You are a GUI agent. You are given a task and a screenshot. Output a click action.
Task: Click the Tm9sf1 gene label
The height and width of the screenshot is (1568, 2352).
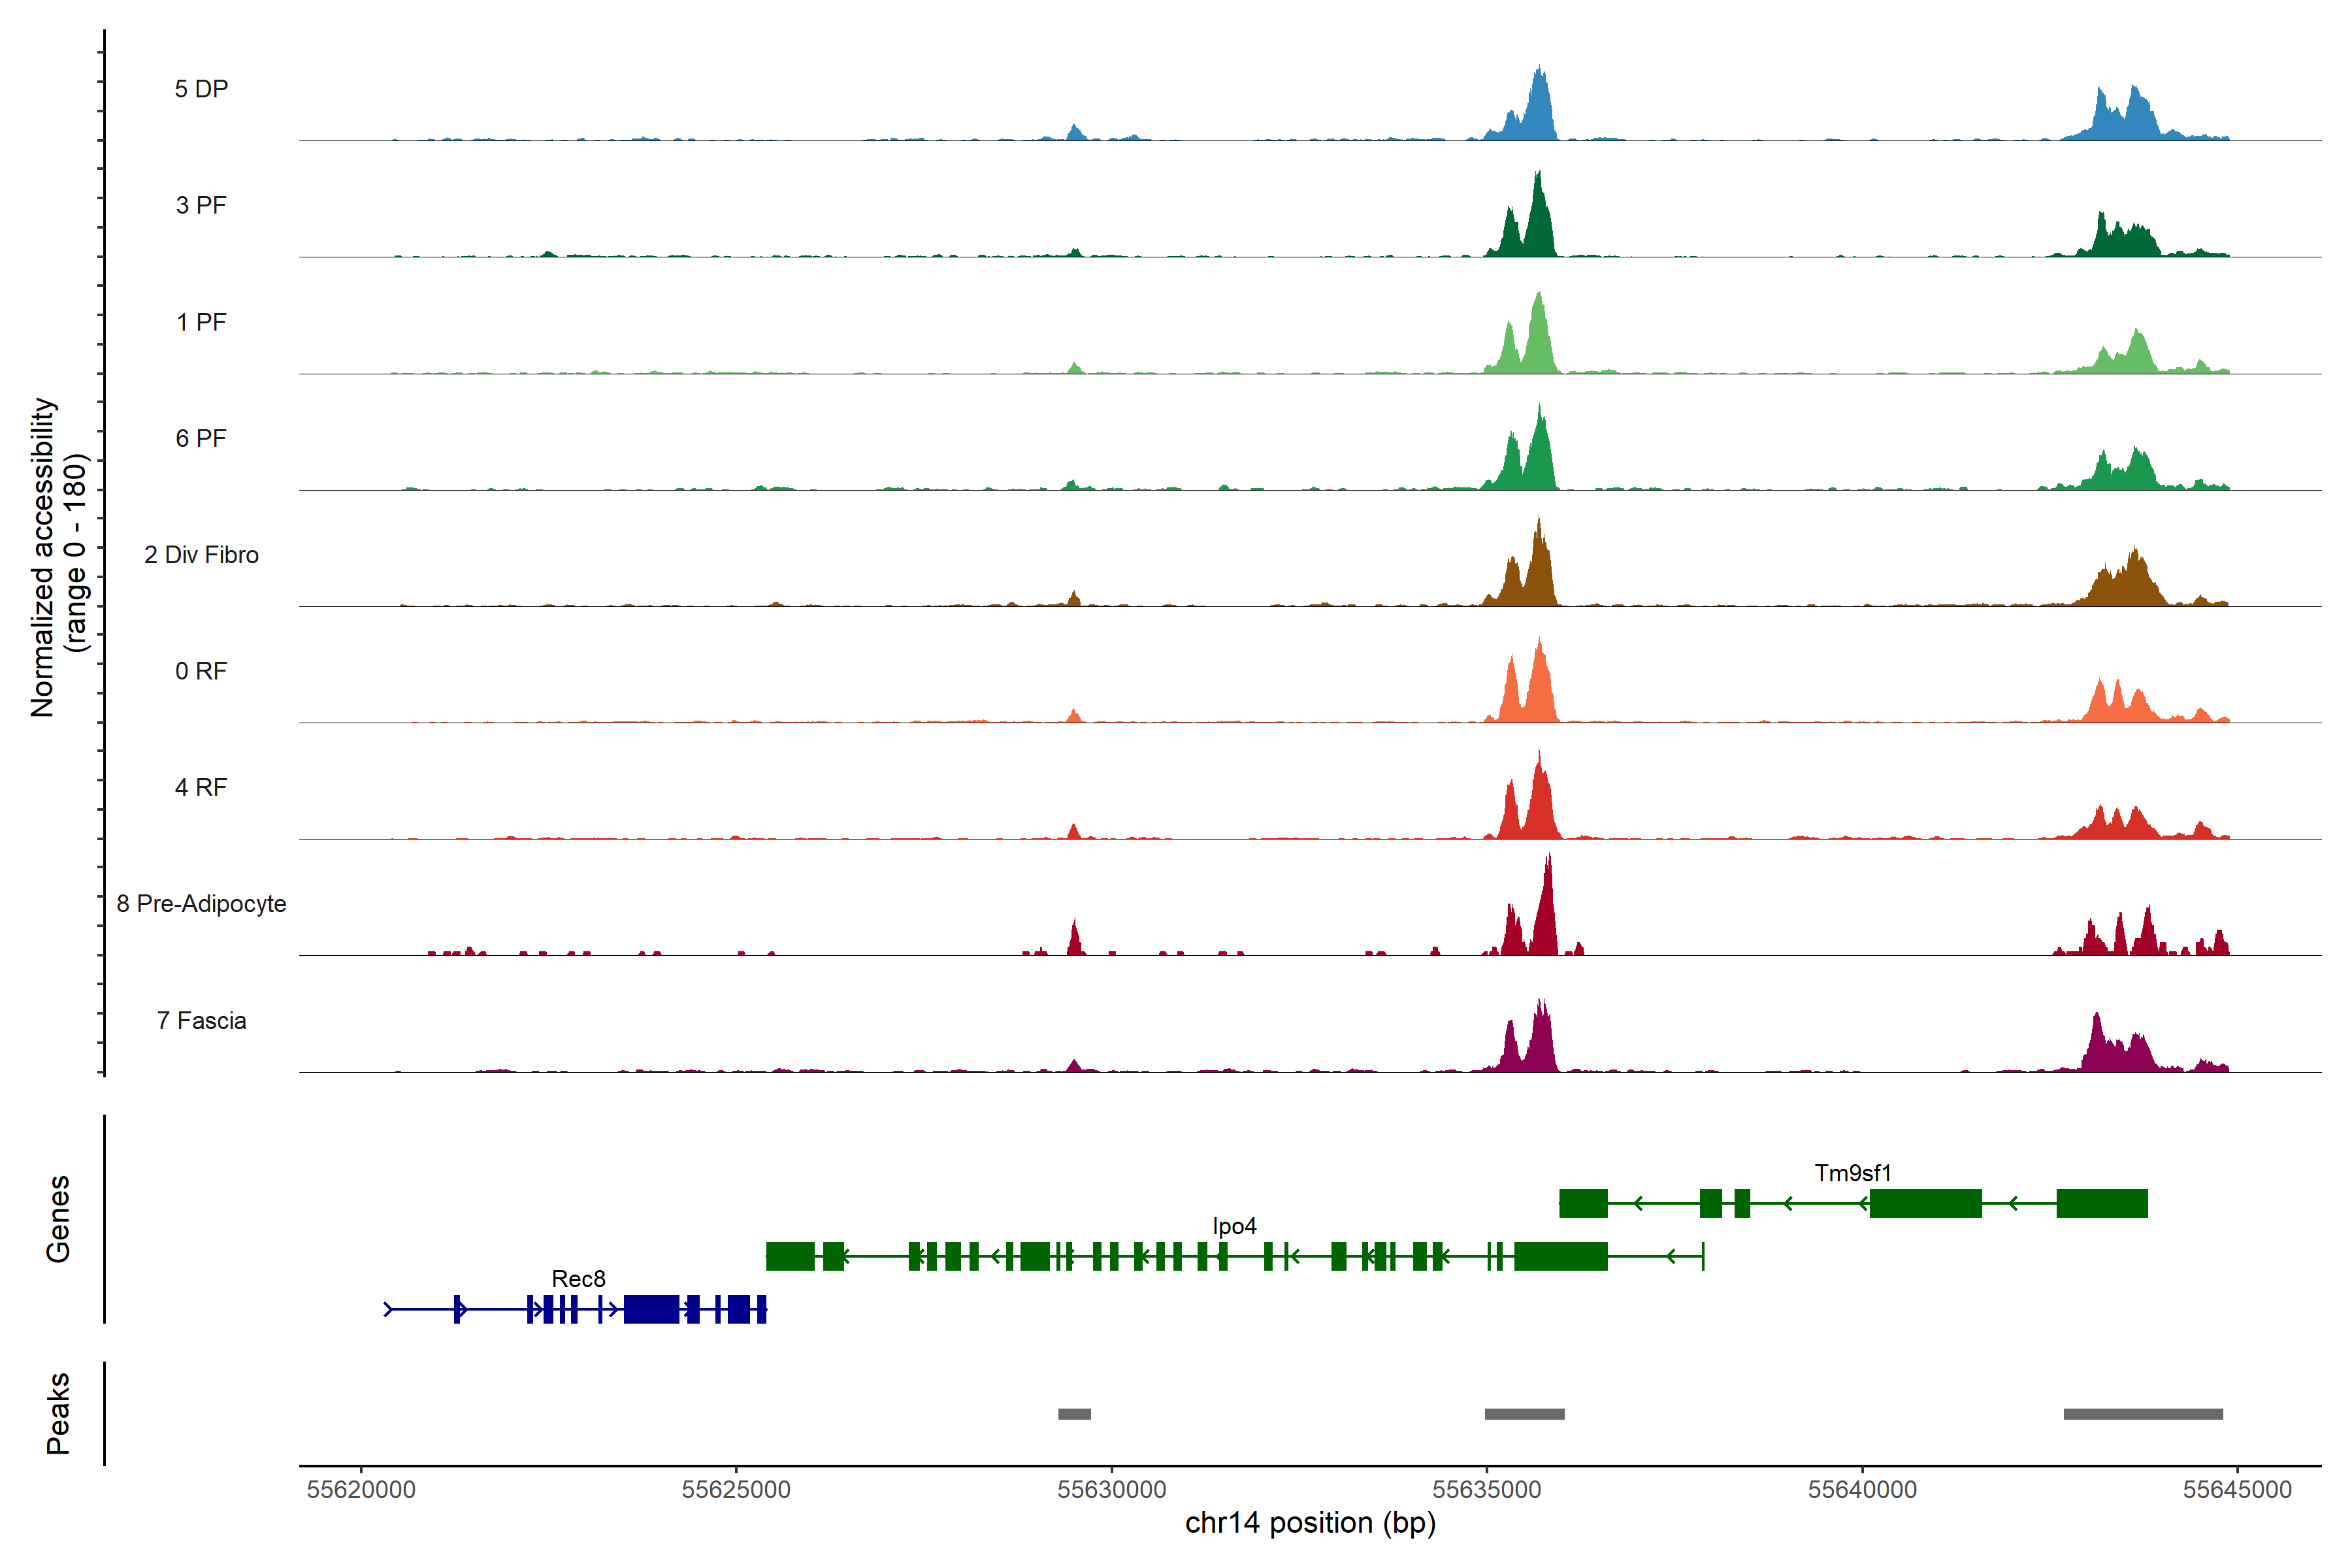[x=1852, y=1173]
